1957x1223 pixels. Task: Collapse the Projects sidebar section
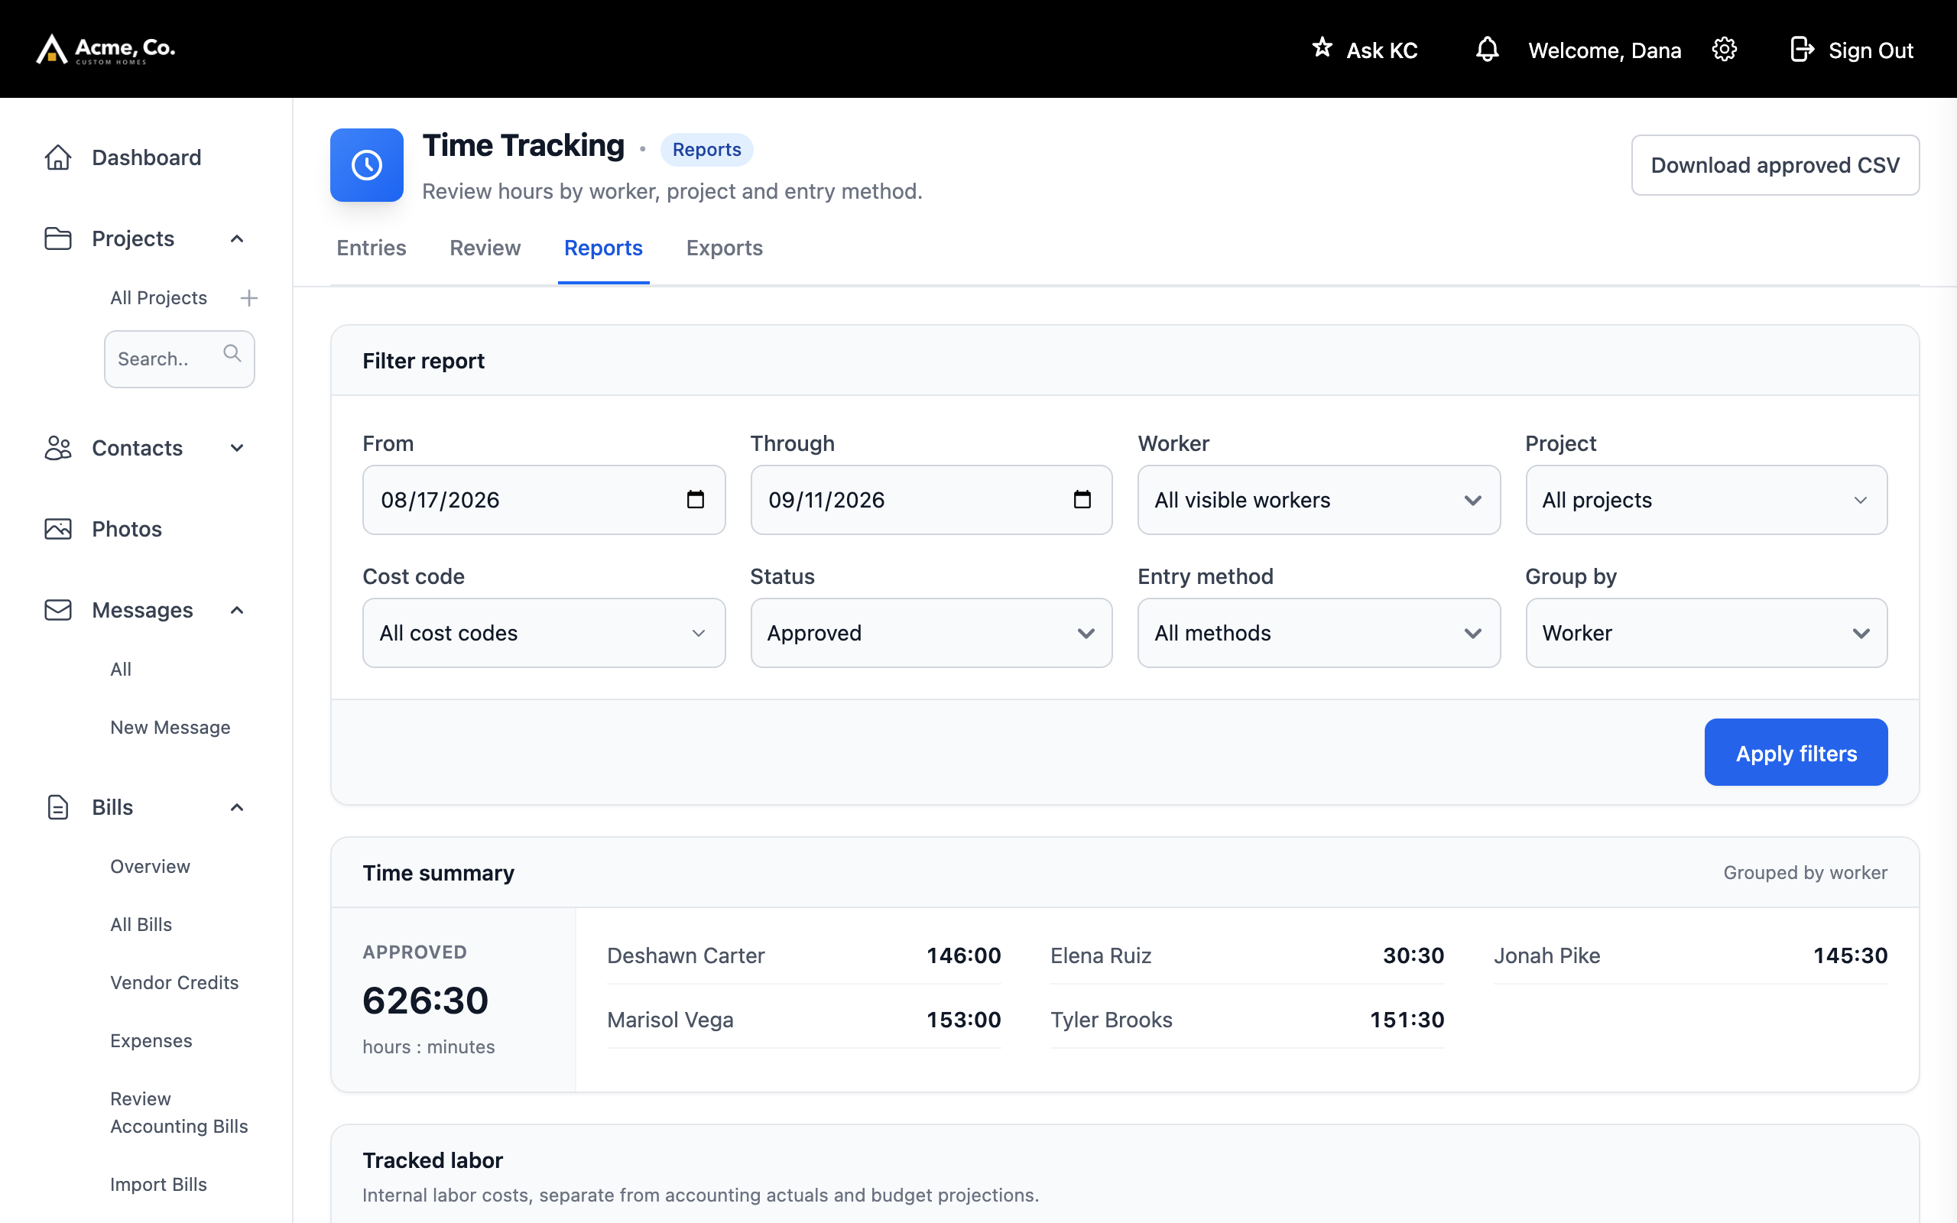tap(237, 238)
